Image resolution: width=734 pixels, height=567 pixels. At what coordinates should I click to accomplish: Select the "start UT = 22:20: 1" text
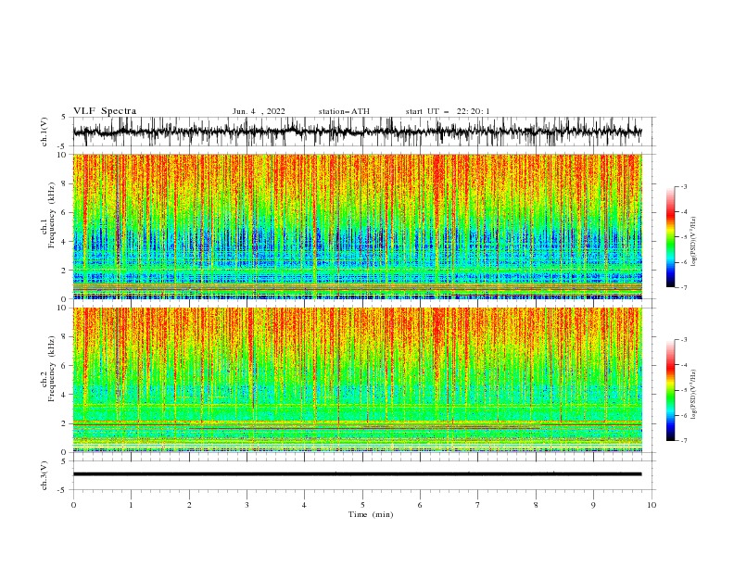tap(448, 111)
